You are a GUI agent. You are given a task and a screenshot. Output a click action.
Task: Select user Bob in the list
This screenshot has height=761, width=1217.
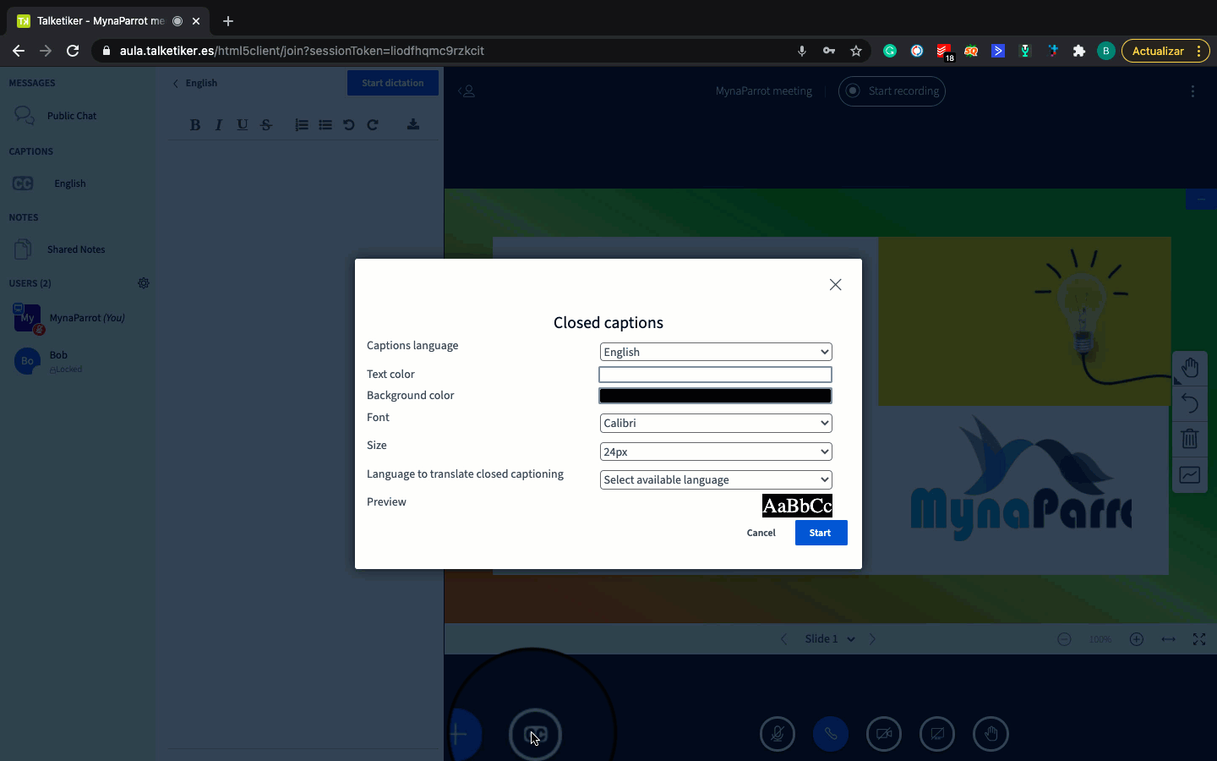(x=77, y=361)
